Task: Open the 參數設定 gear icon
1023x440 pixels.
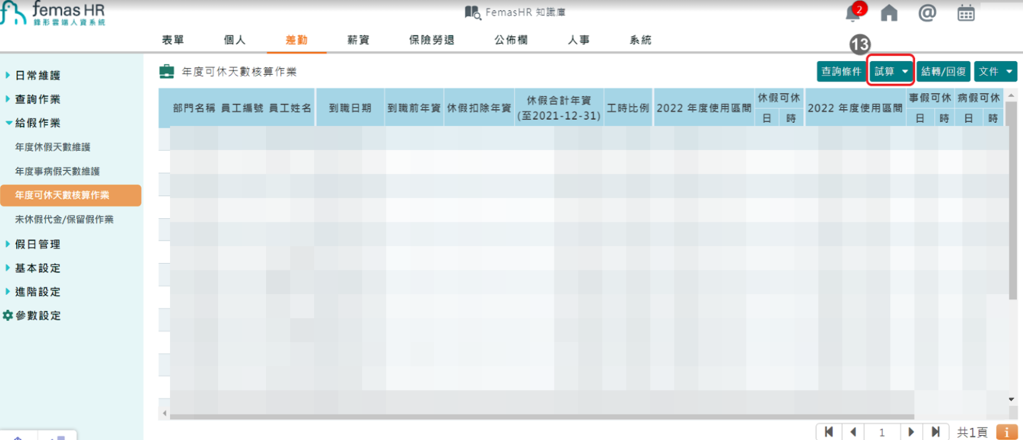Action: 7,315
